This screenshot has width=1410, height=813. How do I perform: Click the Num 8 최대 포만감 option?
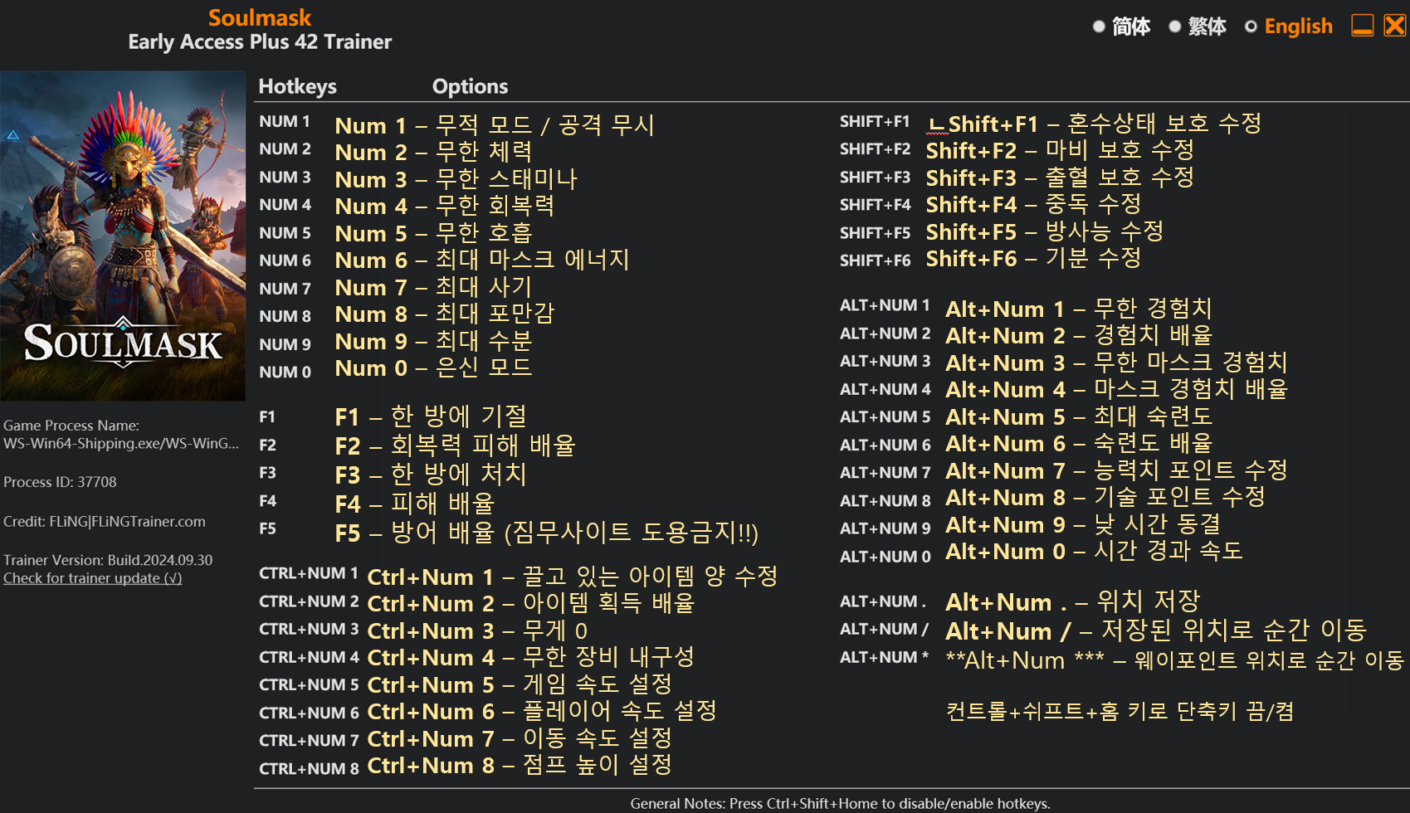pos(444,314)
